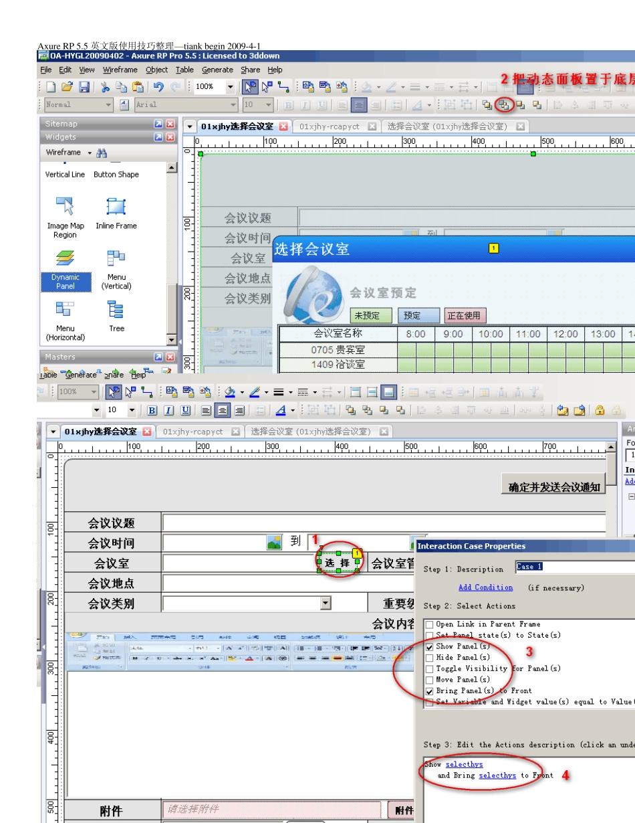Click Bring to Front icon in upper toolbar
The image size is (635, 823).
(x=488, y=104)
